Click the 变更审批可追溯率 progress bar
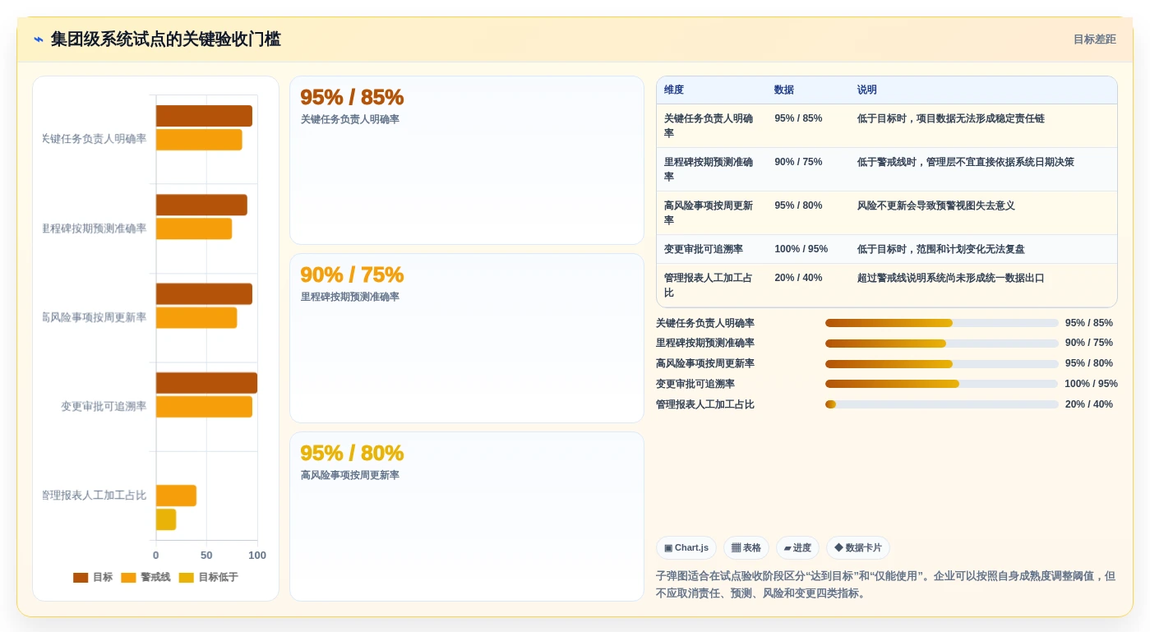This screenshot has height=632, width=1150. tap(941, 384)
